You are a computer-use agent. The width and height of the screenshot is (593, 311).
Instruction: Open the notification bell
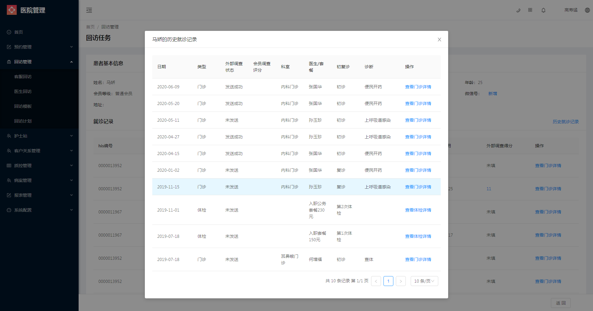pos(543,10)
